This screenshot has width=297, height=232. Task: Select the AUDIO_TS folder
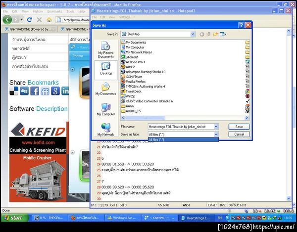click(131, 111)
